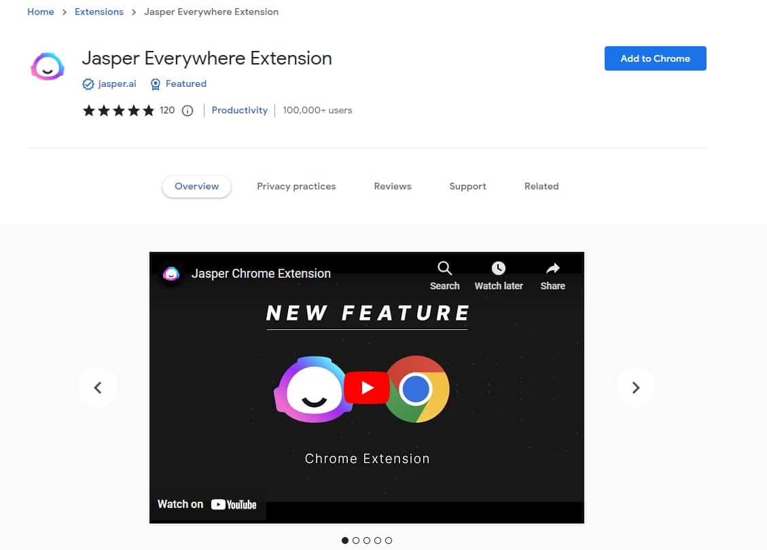This screenshot has width=767, height=550.
Task: Open the Related tab
Action: pos(541,186)
